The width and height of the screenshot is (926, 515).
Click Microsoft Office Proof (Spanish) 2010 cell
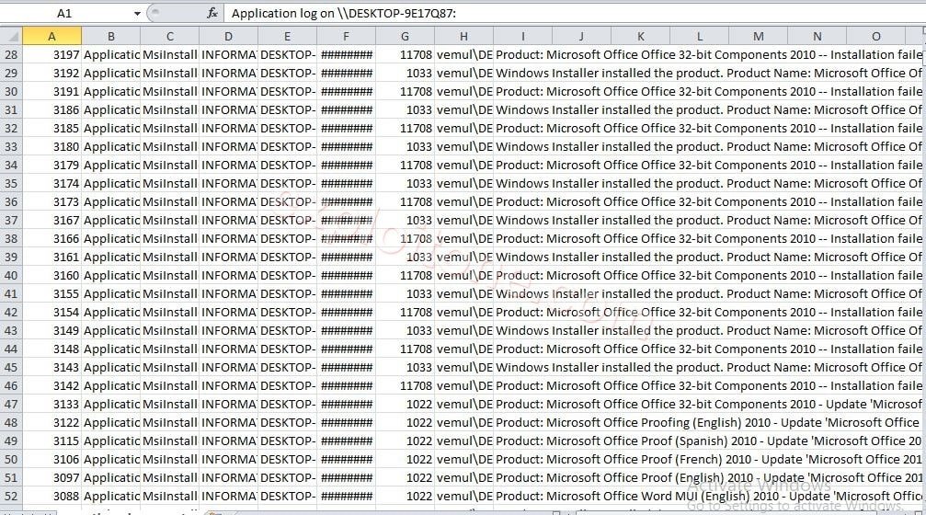tap(708, 441)
